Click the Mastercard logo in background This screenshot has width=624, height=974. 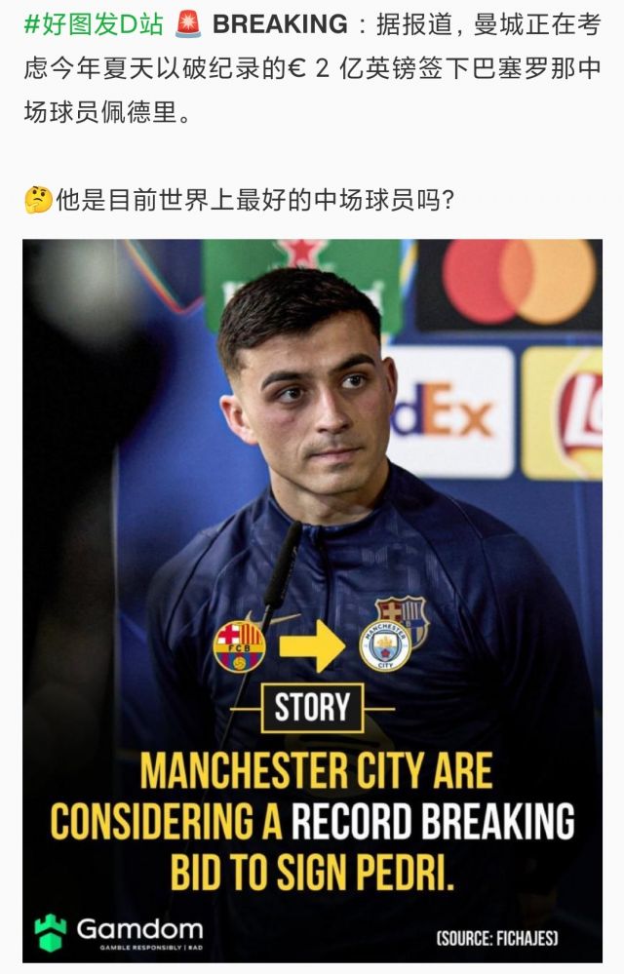coord(519,282)
